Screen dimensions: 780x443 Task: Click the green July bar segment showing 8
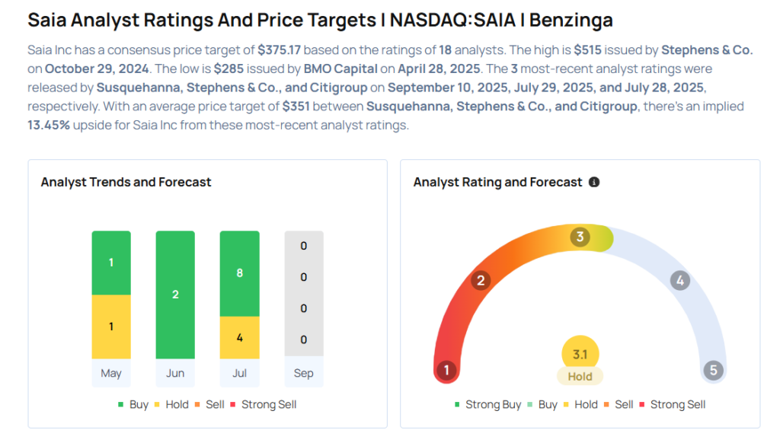click(239, 272)
